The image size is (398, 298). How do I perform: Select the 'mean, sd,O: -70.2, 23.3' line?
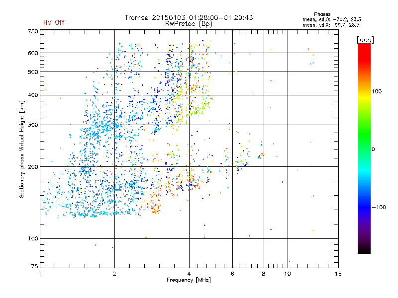[x=332, y=19]
